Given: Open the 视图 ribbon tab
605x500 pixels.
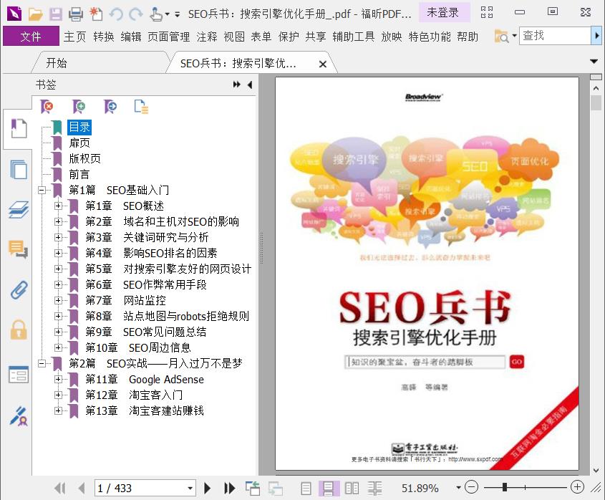Looking at the screenshot, I should (234, 37).
